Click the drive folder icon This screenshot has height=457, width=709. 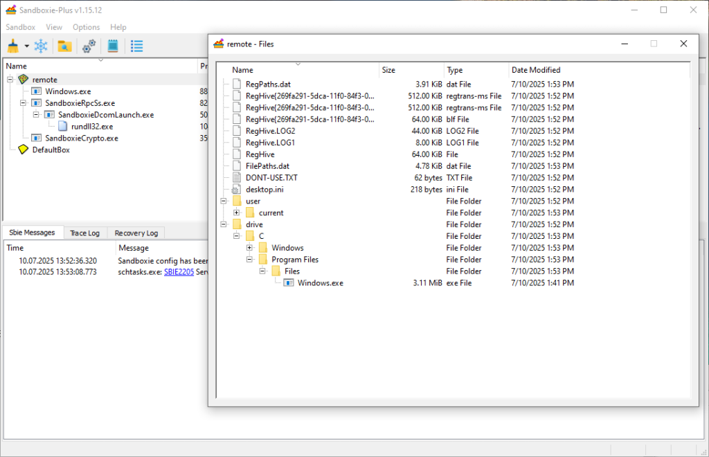(237, 224)
